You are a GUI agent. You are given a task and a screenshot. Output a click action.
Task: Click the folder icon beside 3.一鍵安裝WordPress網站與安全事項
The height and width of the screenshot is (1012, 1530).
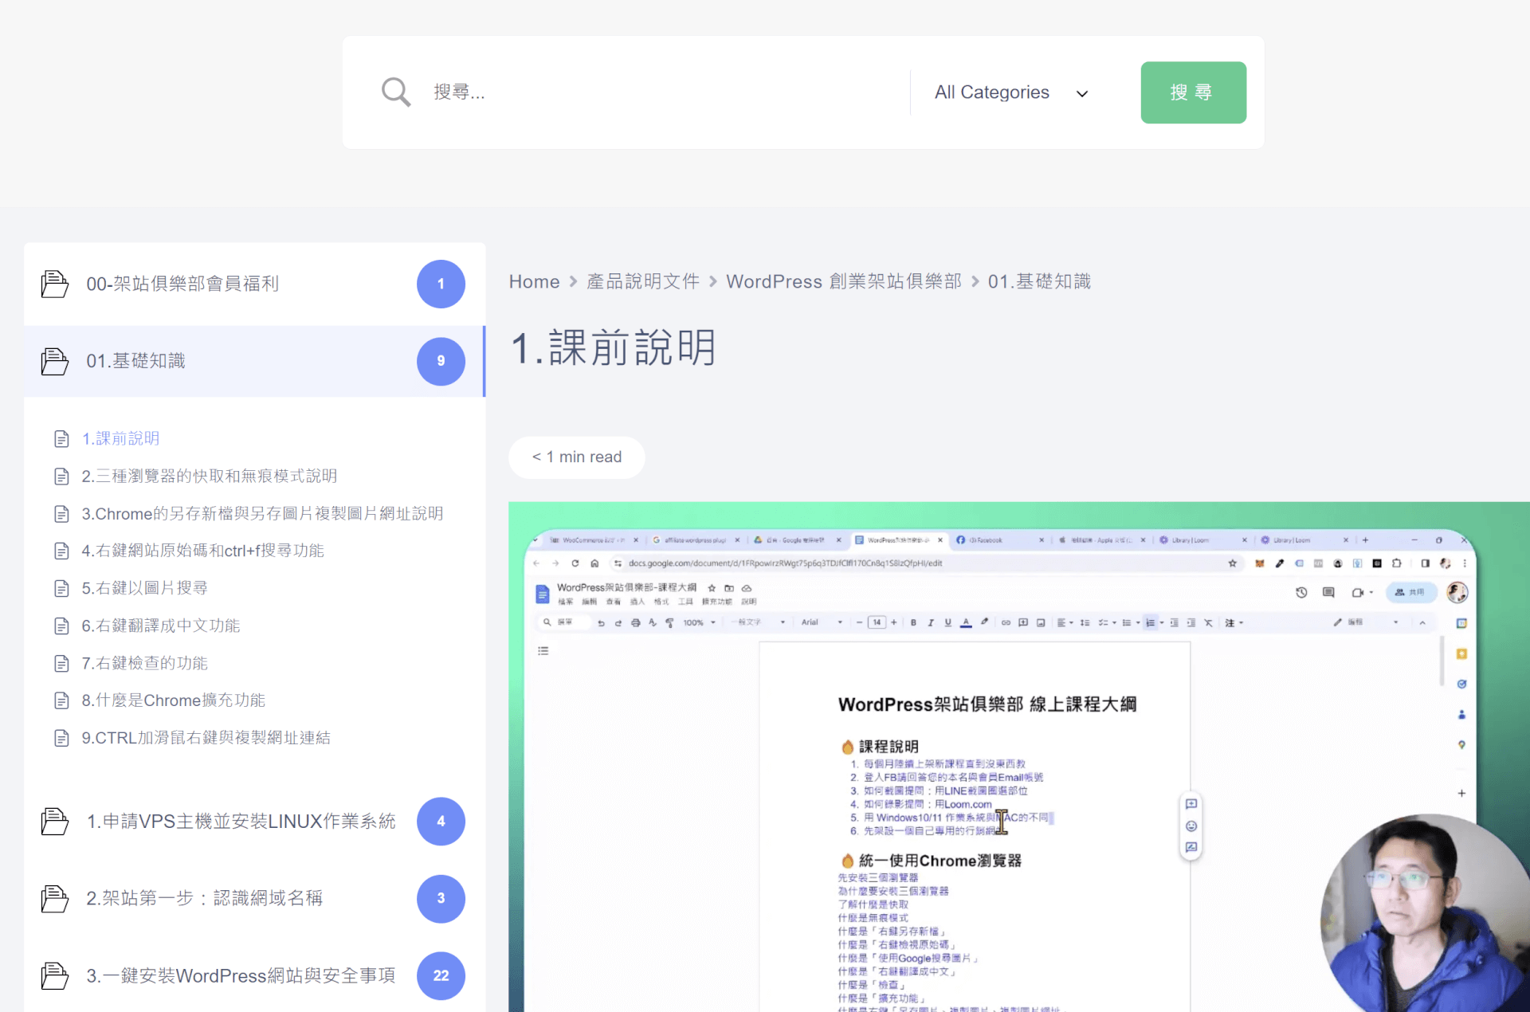[54, 975]
